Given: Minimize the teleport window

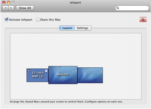Looking at the screenshot, I should [9, 2].
